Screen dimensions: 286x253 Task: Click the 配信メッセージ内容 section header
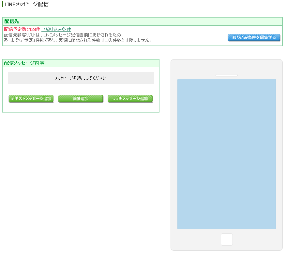[x=81, y=63]
